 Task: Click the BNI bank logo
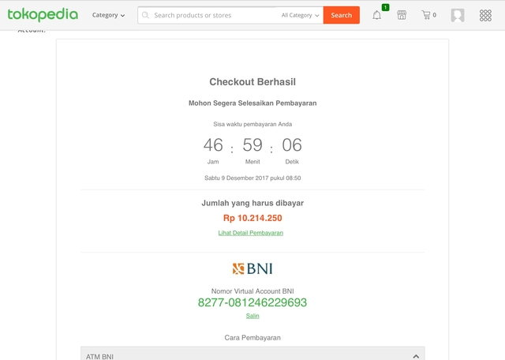pos(252,268)
